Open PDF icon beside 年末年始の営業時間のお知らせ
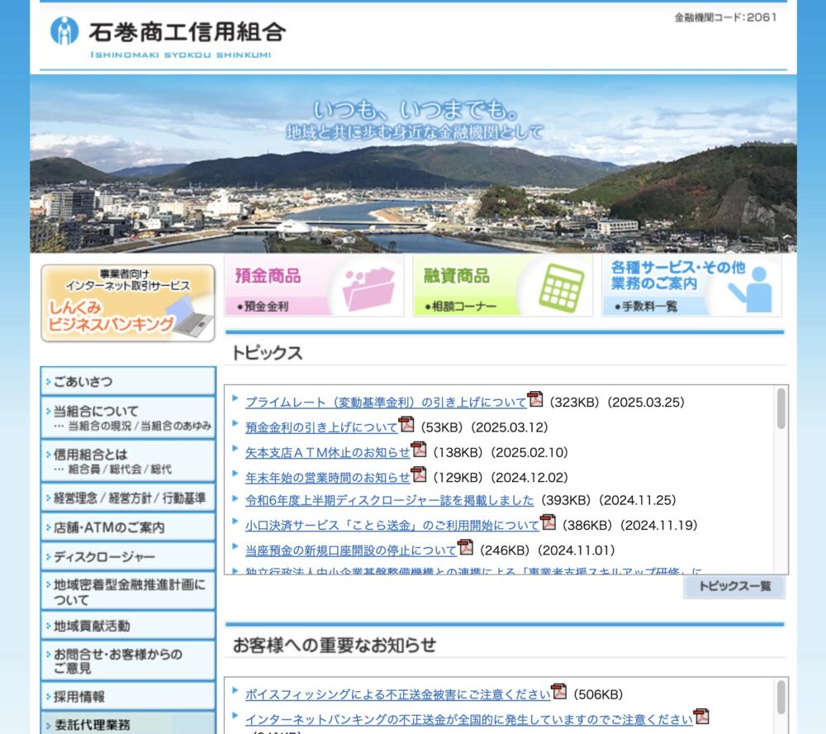The image size is (826, 734). tap(419, 474)
